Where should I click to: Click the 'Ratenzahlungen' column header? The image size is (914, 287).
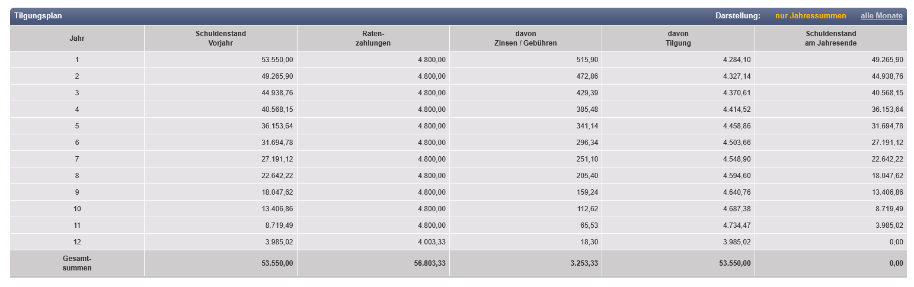tap(373, 38)
